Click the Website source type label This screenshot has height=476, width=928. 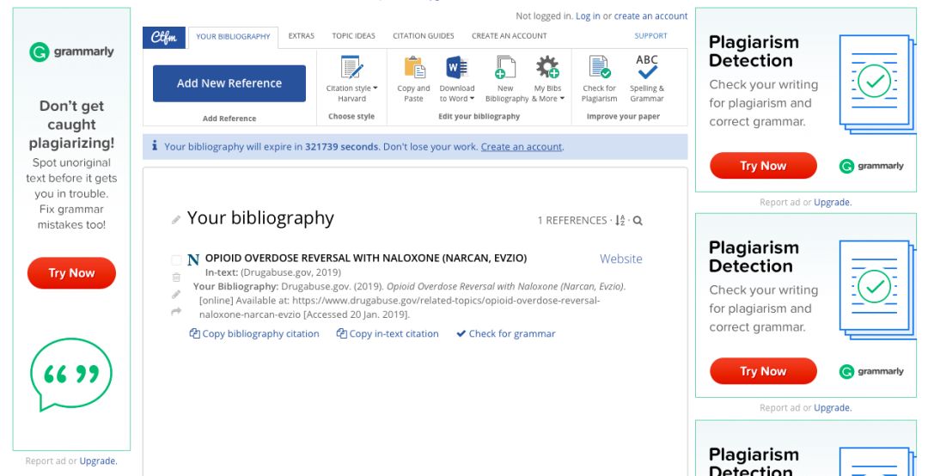(x=621, y=259)
